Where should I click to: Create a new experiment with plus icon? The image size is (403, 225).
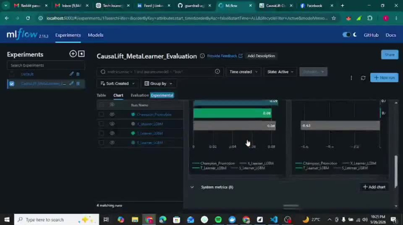[x=73, y=54]
